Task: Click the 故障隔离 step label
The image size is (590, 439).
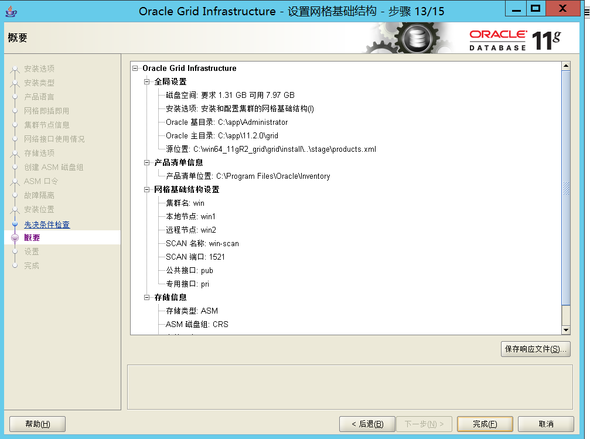Action: 39,195
